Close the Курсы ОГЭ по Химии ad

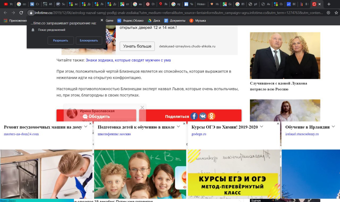point(278,124)
